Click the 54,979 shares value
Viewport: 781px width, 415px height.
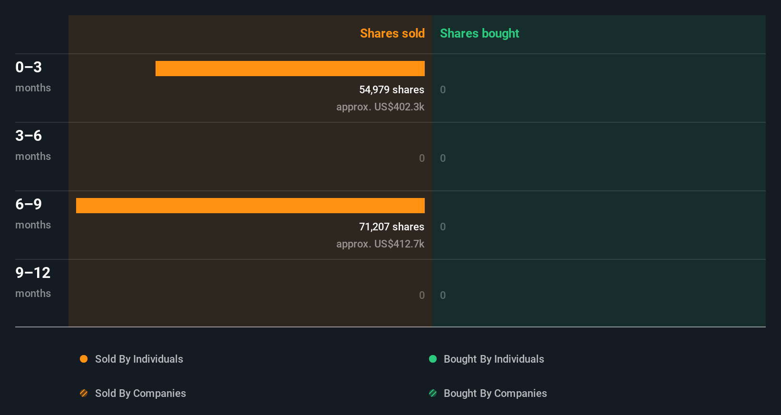[391, 89]
